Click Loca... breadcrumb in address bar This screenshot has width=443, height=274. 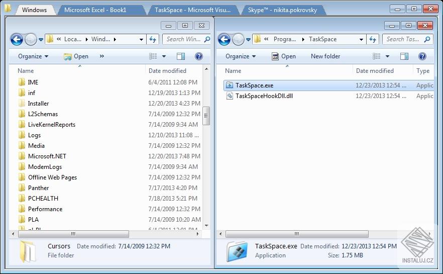pyautogui.click(x=73, y=39)
